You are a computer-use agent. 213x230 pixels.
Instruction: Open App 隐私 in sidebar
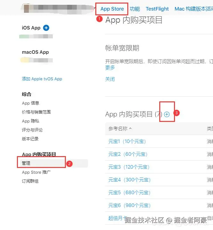(x=30, y=121)
